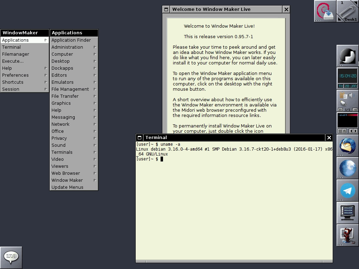Viewport: 359px width, 269px height.
Task: Expand the File Transfer submenu
Action: point(74,96)
